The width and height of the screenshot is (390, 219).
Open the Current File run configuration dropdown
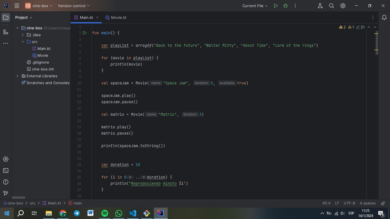255,6
